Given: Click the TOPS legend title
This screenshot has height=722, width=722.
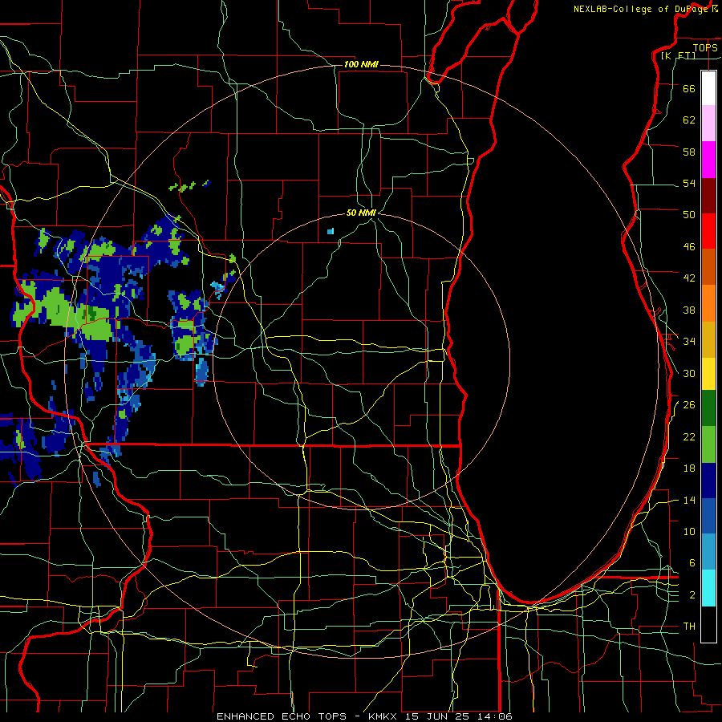Looking at the screenshot, I should (x=705, y=47).
